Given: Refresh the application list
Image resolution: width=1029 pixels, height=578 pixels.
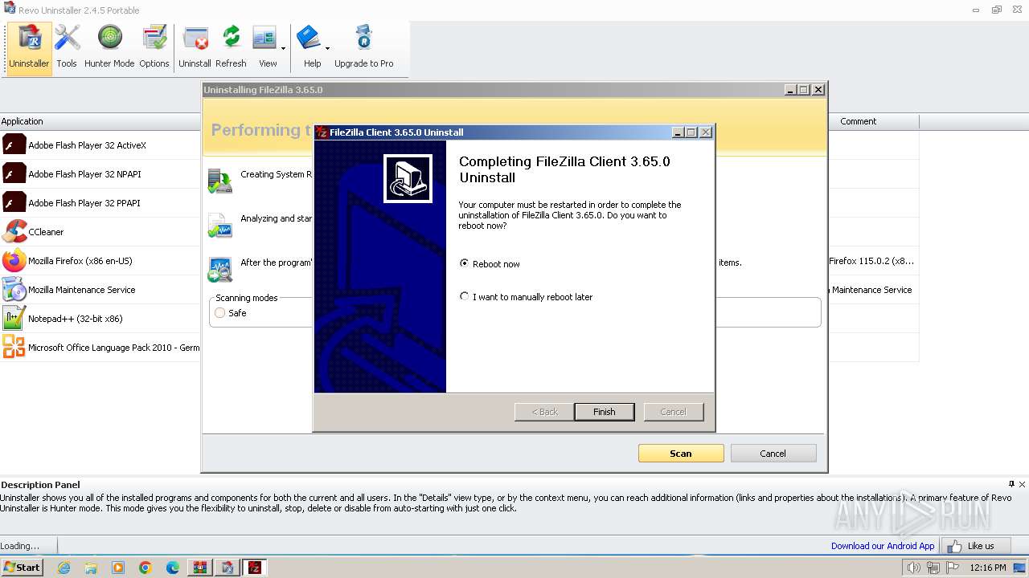Looking at the screenshot, I should [231, 48].
